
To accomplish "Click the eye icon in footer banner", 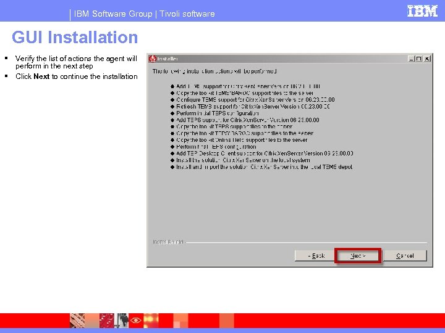I will (135, 320).
